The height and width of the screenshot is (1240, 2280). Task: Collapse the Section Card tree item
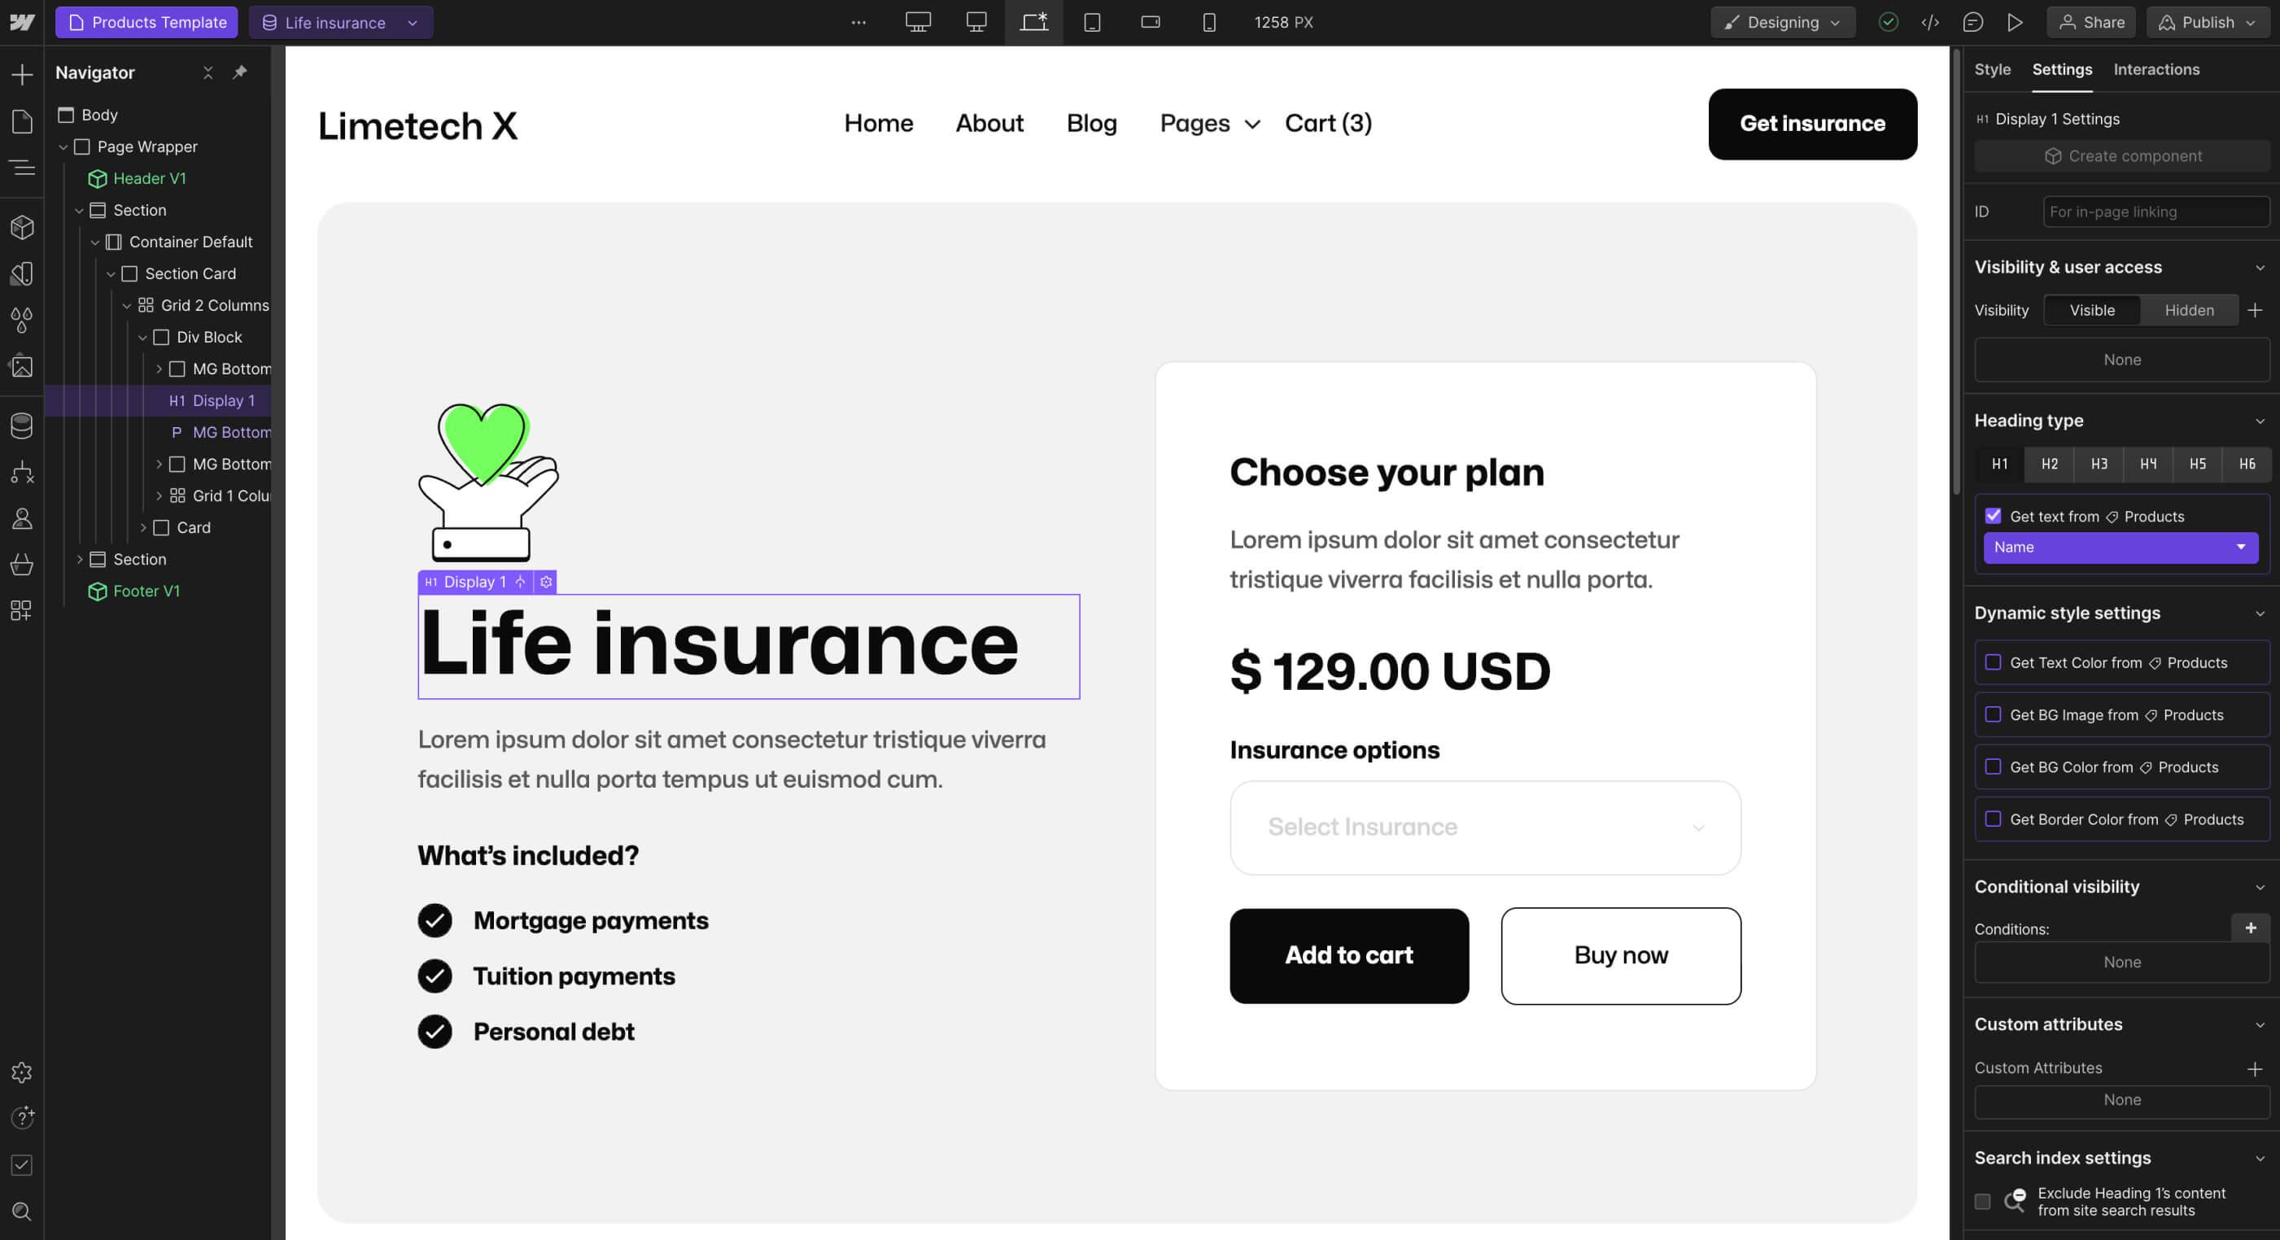point(111,273)
